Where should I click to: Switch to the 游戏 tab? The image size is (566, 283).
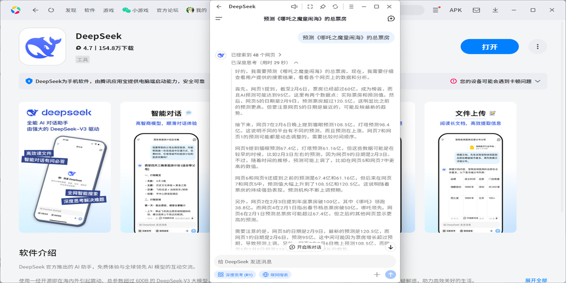coord(108,9)
